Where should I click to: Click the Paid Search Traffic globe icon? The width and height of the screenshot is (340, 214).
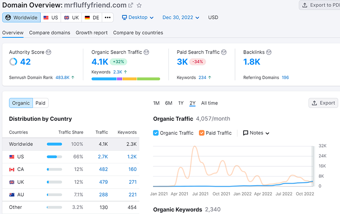[x=224, y=52]
